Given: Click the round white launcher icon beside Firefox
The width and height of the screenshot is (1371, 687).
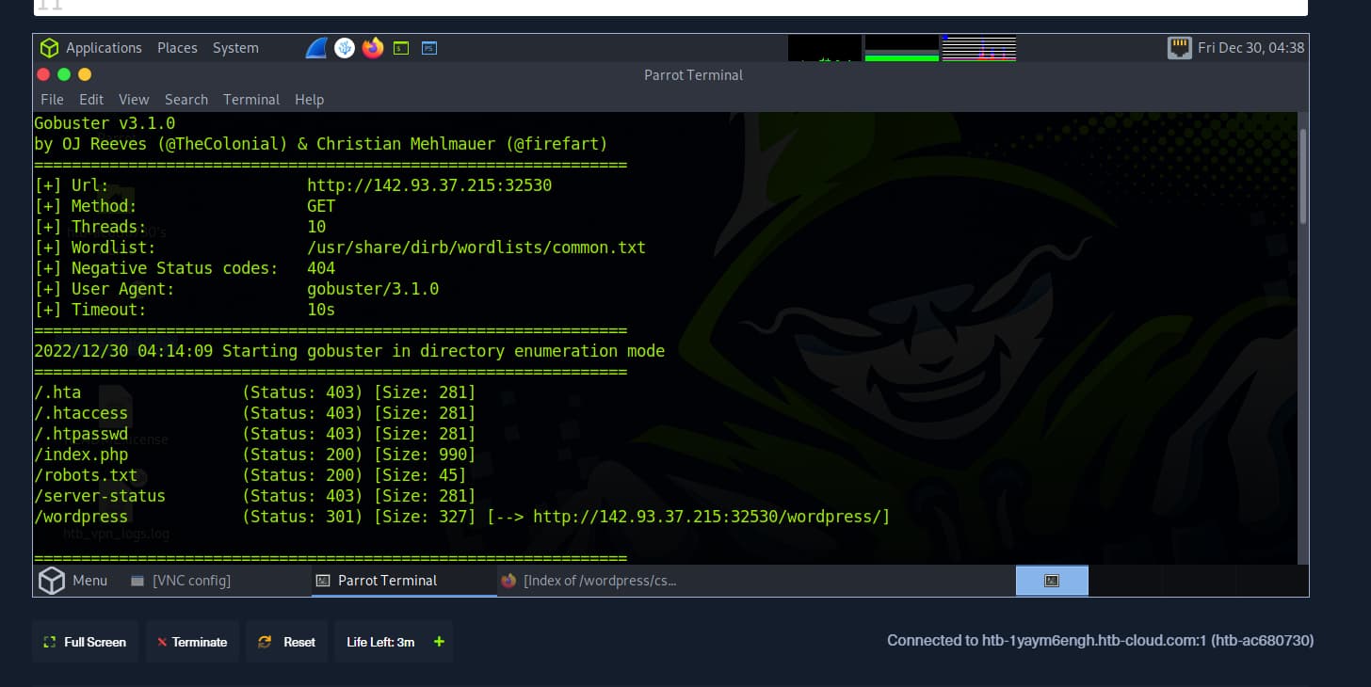Looking at the screenshot, I should (x=345, y=48).
